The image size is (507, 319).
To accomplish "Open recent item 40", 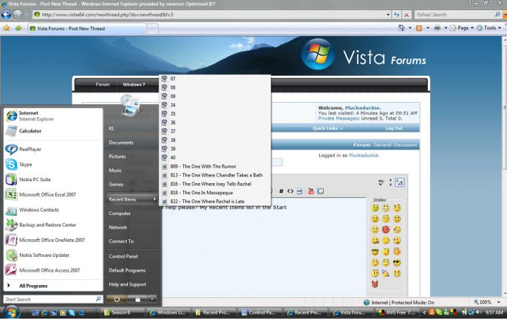I will point(215,157).
